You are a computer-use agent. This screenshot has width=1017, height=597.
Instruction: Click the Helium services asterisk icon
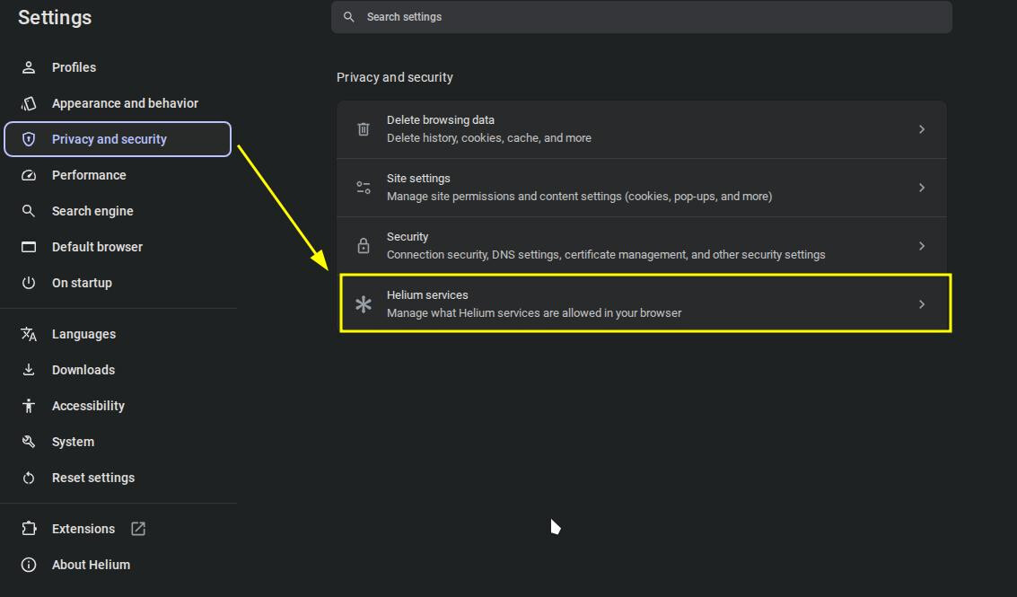364,303
